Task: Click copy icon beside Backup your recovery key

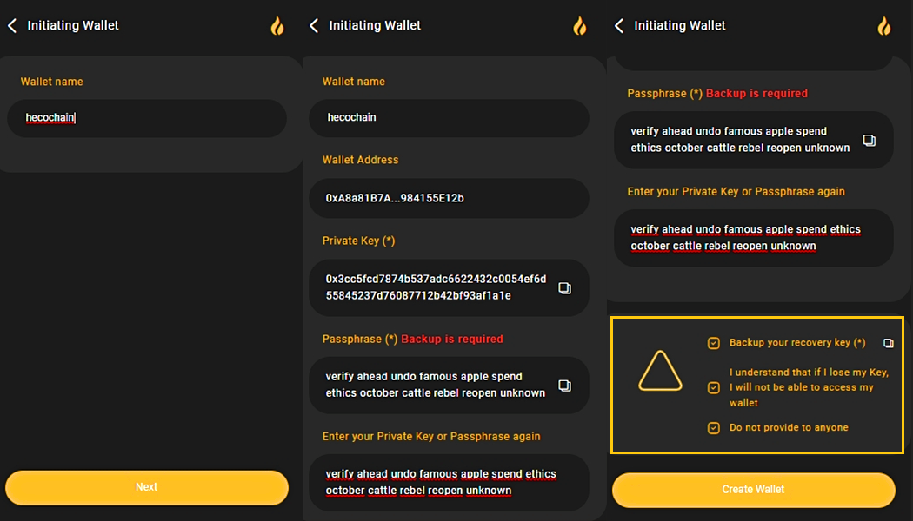Action: pyautogui.click(x=888, y=343)
